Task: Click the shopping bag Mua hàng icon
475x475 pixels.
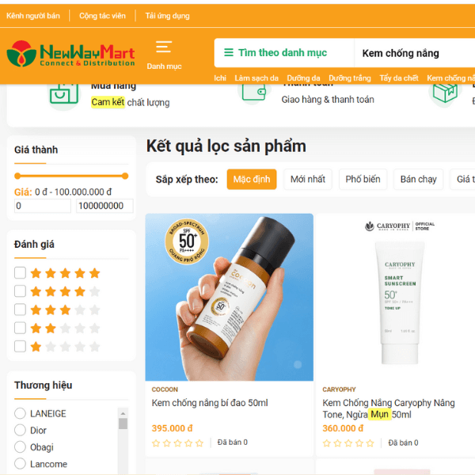Action: [x=64, y=93]
